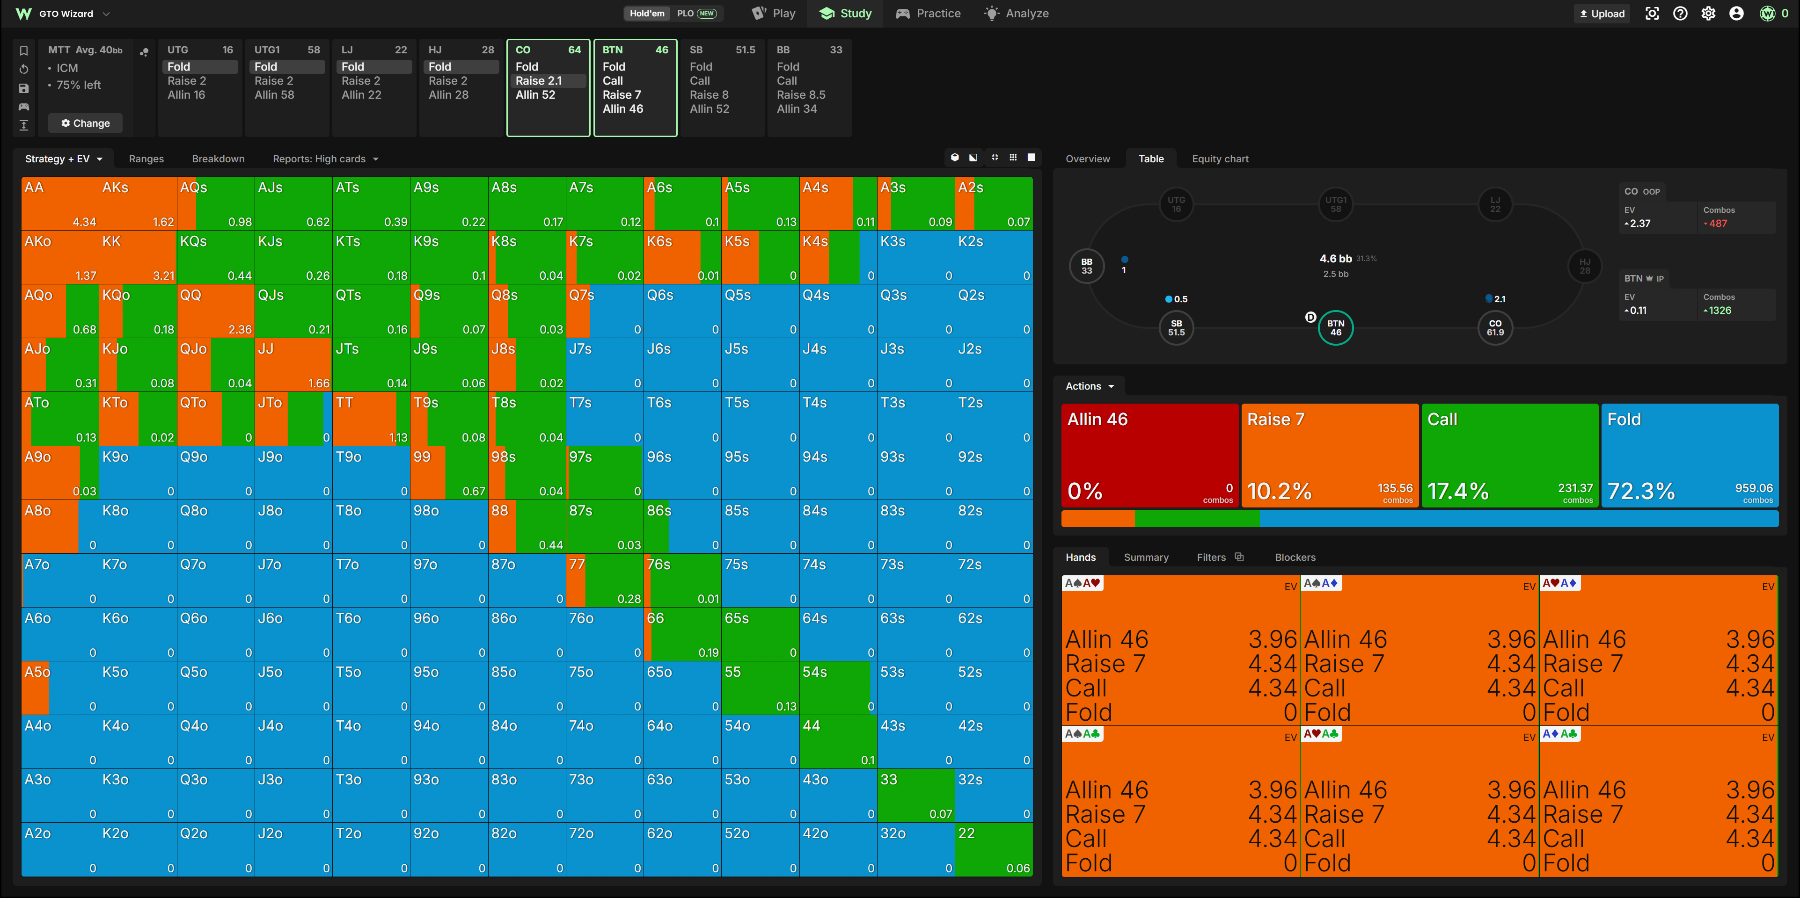The height and width of the screenshot is (898, 1800).
Task: Open the Strategy + EV dropdown
Action: pos(64,159)
